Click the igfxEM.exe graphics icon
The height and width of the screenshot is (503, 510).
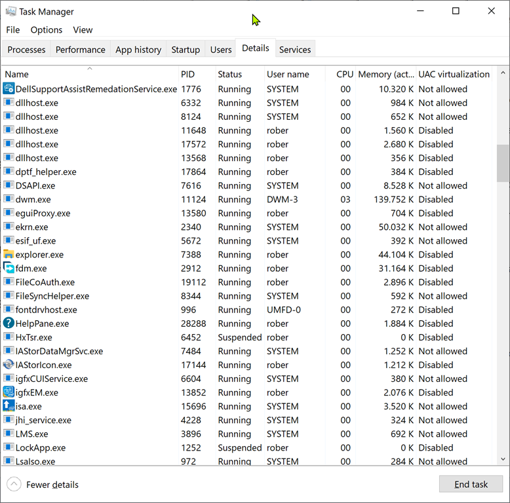click(x=9, y=392)
